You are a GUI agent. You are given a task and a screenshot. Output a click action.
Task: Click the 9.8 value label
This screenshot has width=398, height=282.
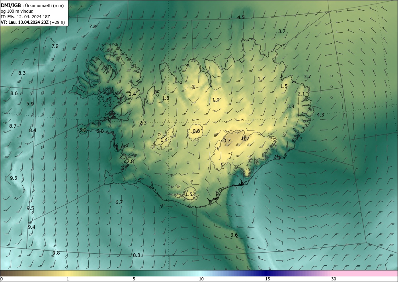coord(56,253)
